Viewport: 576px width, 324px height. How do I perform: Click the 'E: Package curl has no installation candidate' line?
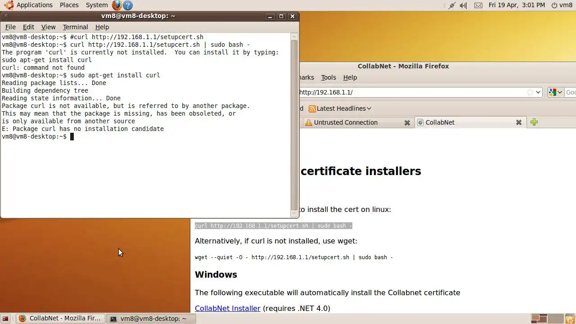click(83, 129)
